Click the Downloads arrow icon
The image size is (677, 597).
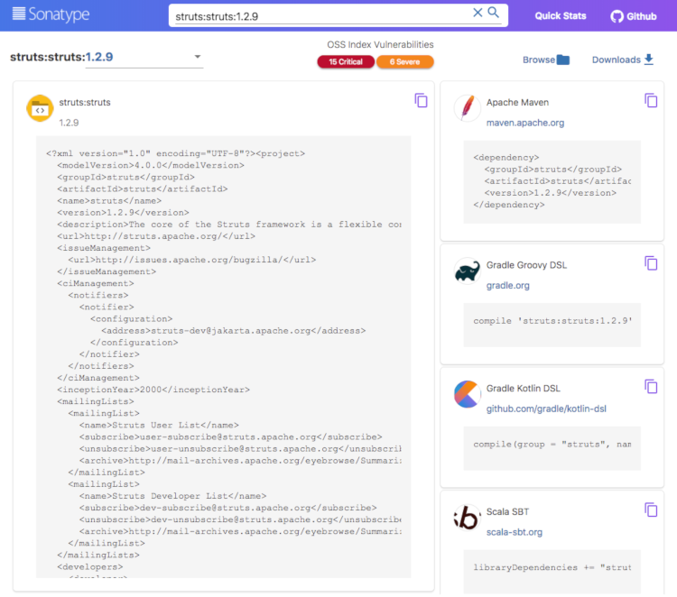(x=648, y=60)
